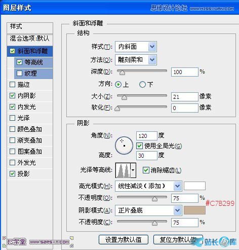
Task: Open the 图案叠加 settings entry
Action: click(29, 152)
